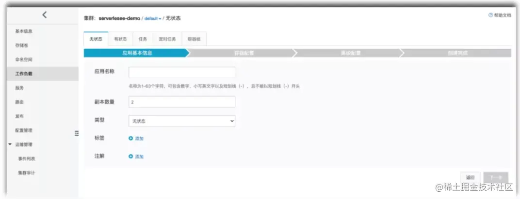520x199 pixels.
Task: Collapse the sidebar with the back chevron
Action: 45,15
